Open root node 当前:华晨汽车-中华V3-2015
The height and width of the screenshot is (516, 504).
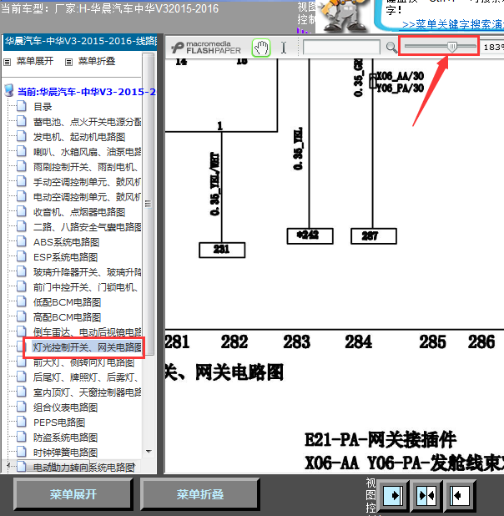[86, 92]
